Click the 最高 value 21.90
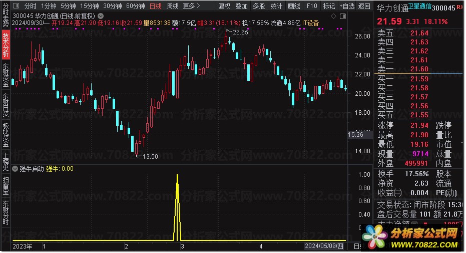466x253 pixels. (419, 135)
